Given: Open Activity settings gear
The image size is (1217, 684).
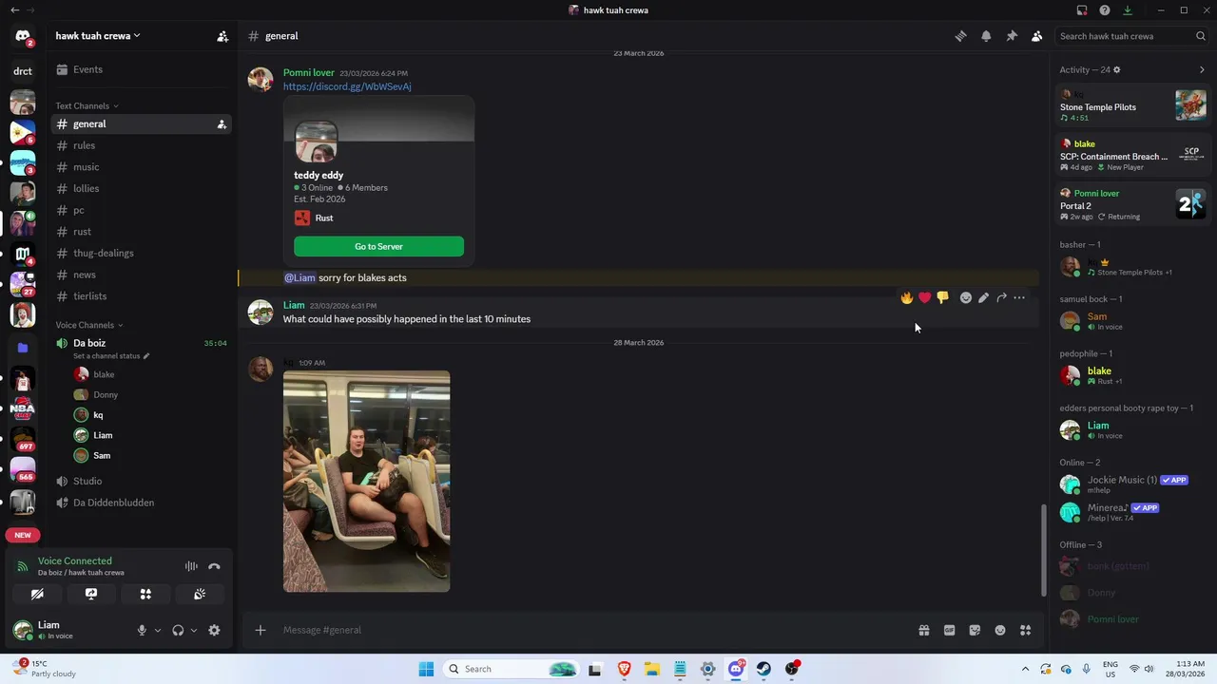Looking at the screenshot, I should coord(1117,69).
